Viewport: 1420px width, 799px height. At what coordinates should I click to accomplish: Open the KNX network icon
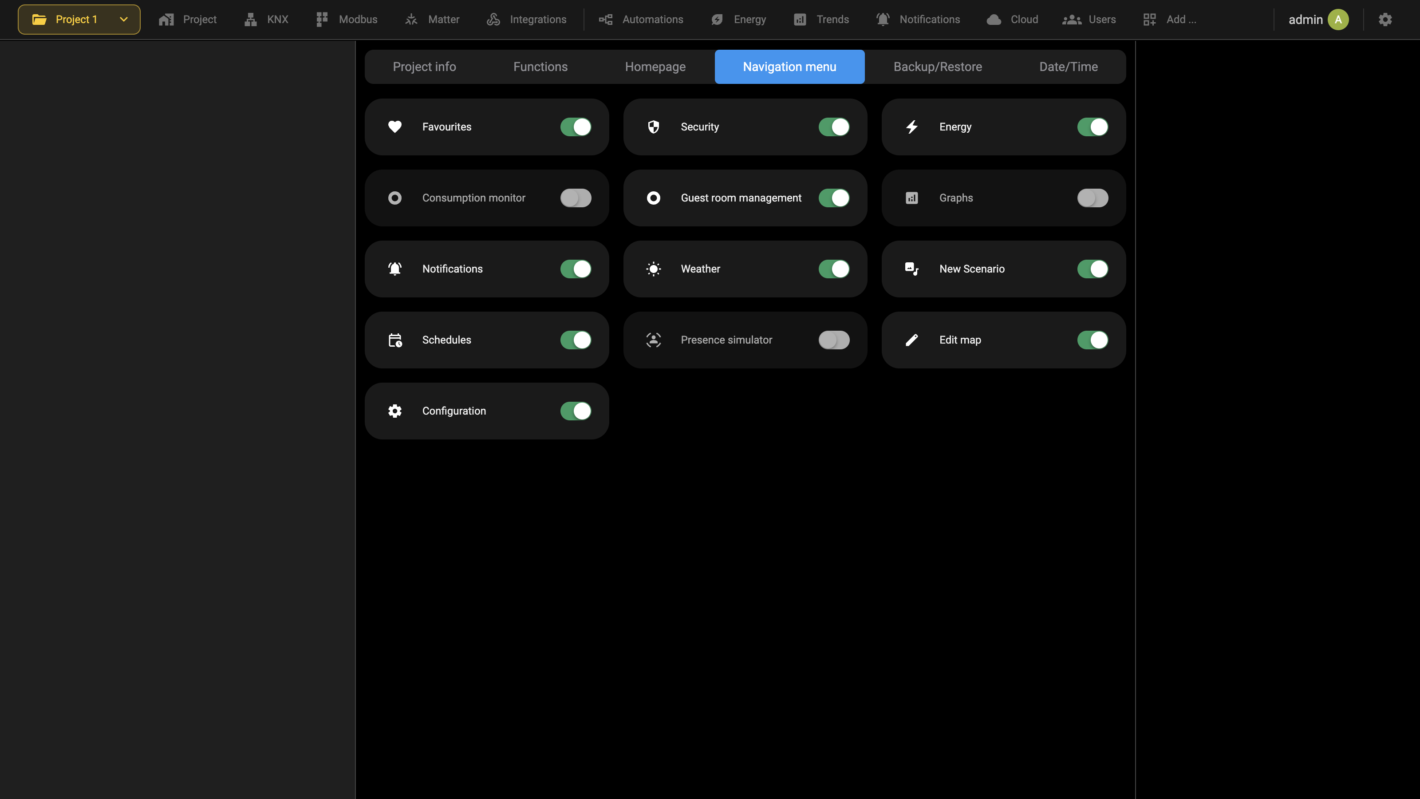[x=251, y=20]
